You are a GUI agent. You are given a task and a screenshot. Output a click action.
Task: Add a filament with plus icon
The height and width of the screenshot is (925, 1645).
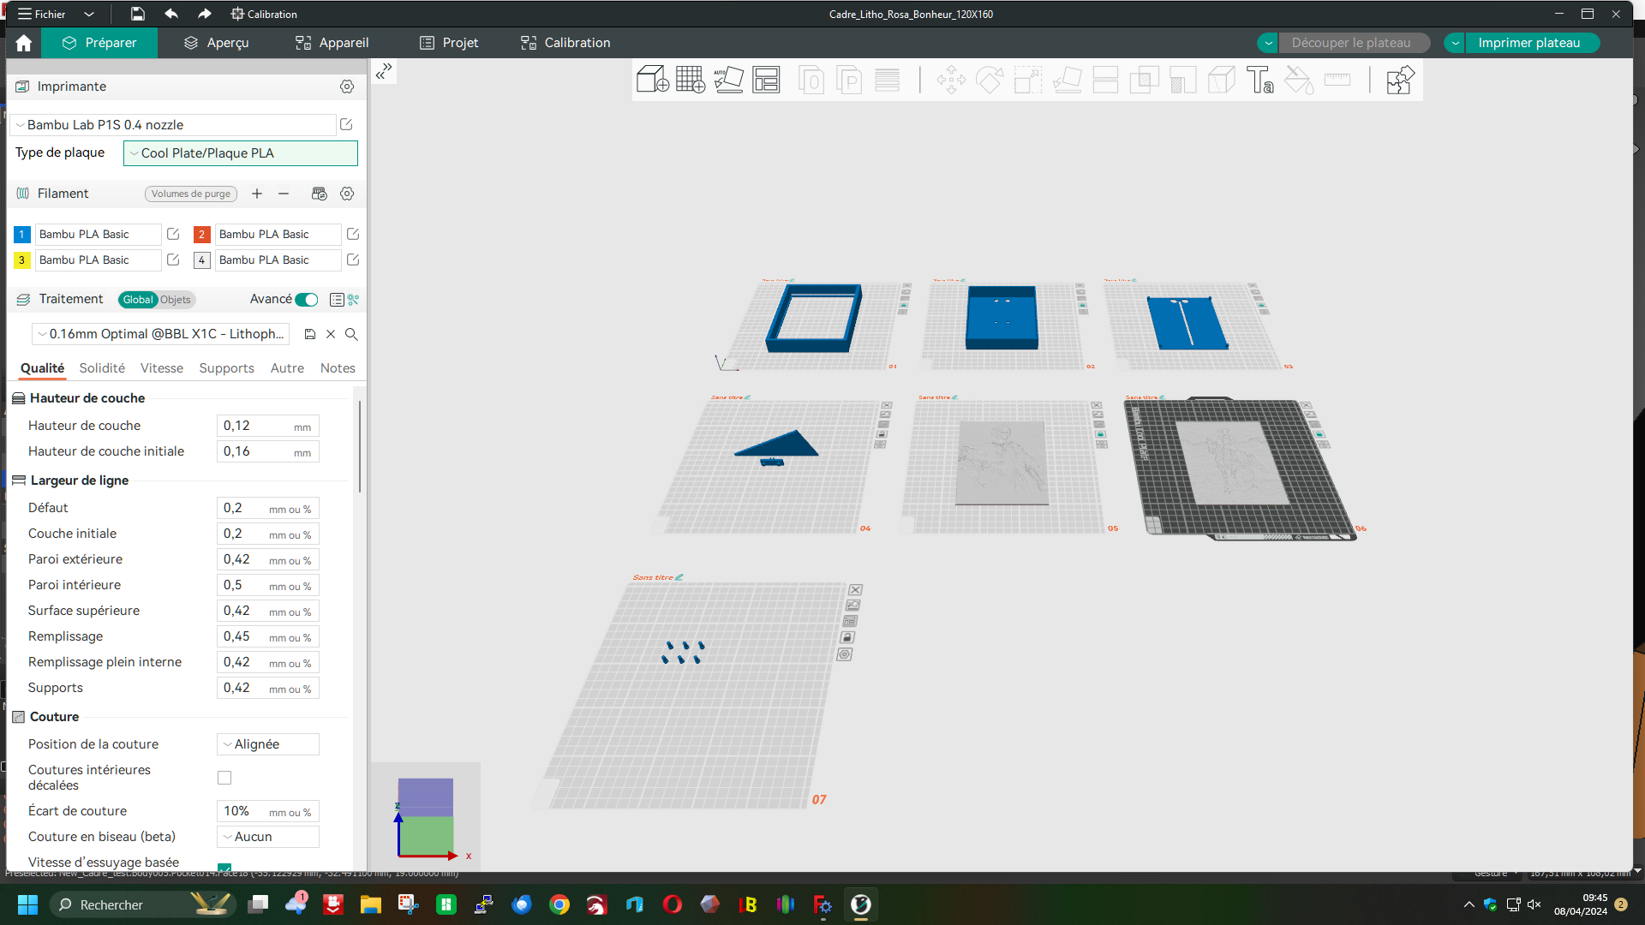257,194
